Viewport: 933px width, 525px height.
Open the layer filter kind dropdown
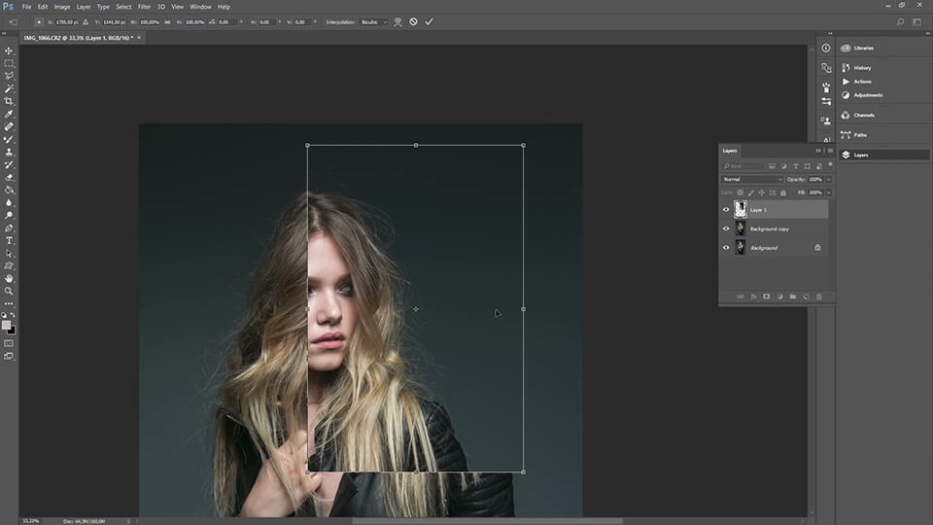pyautogui.click(x=743, y=166)
